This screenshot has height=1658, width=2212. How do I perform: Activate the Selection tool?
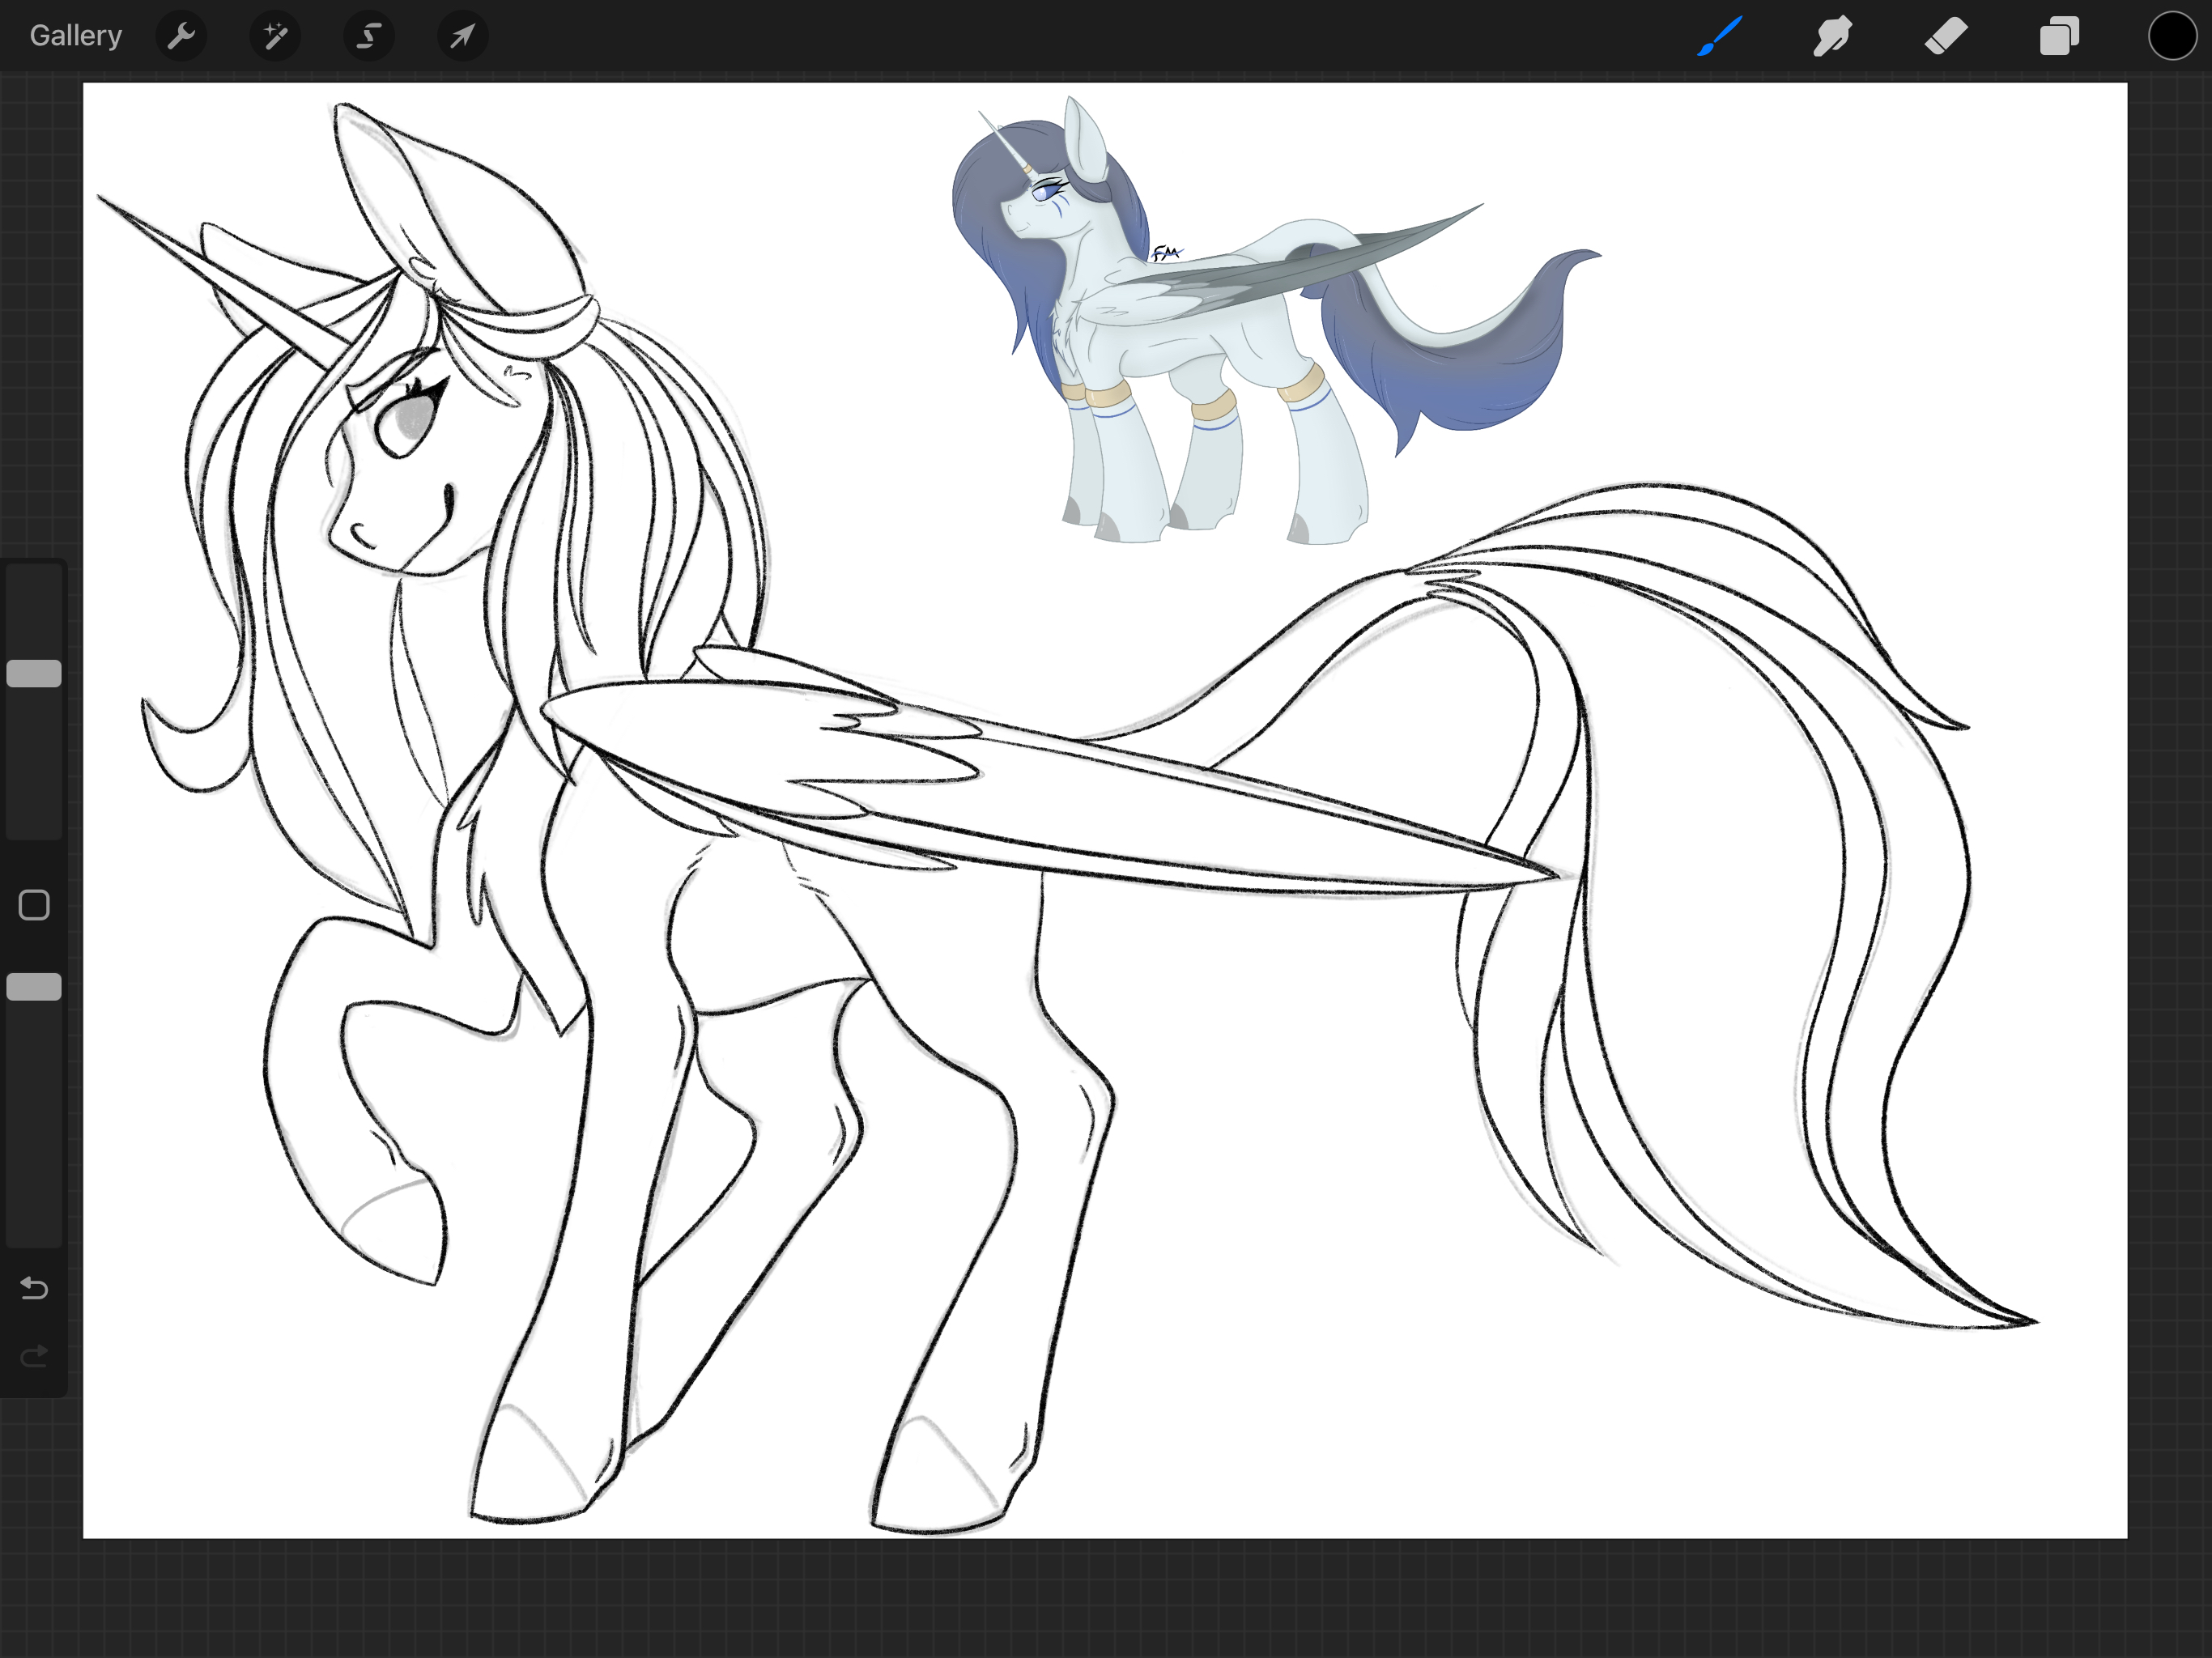click(x=369, y=36)
